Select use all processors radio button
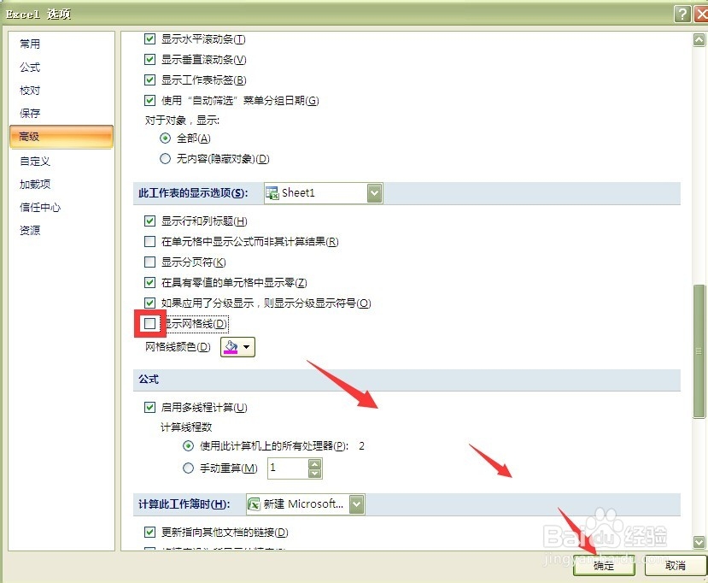 coord(188,446)
